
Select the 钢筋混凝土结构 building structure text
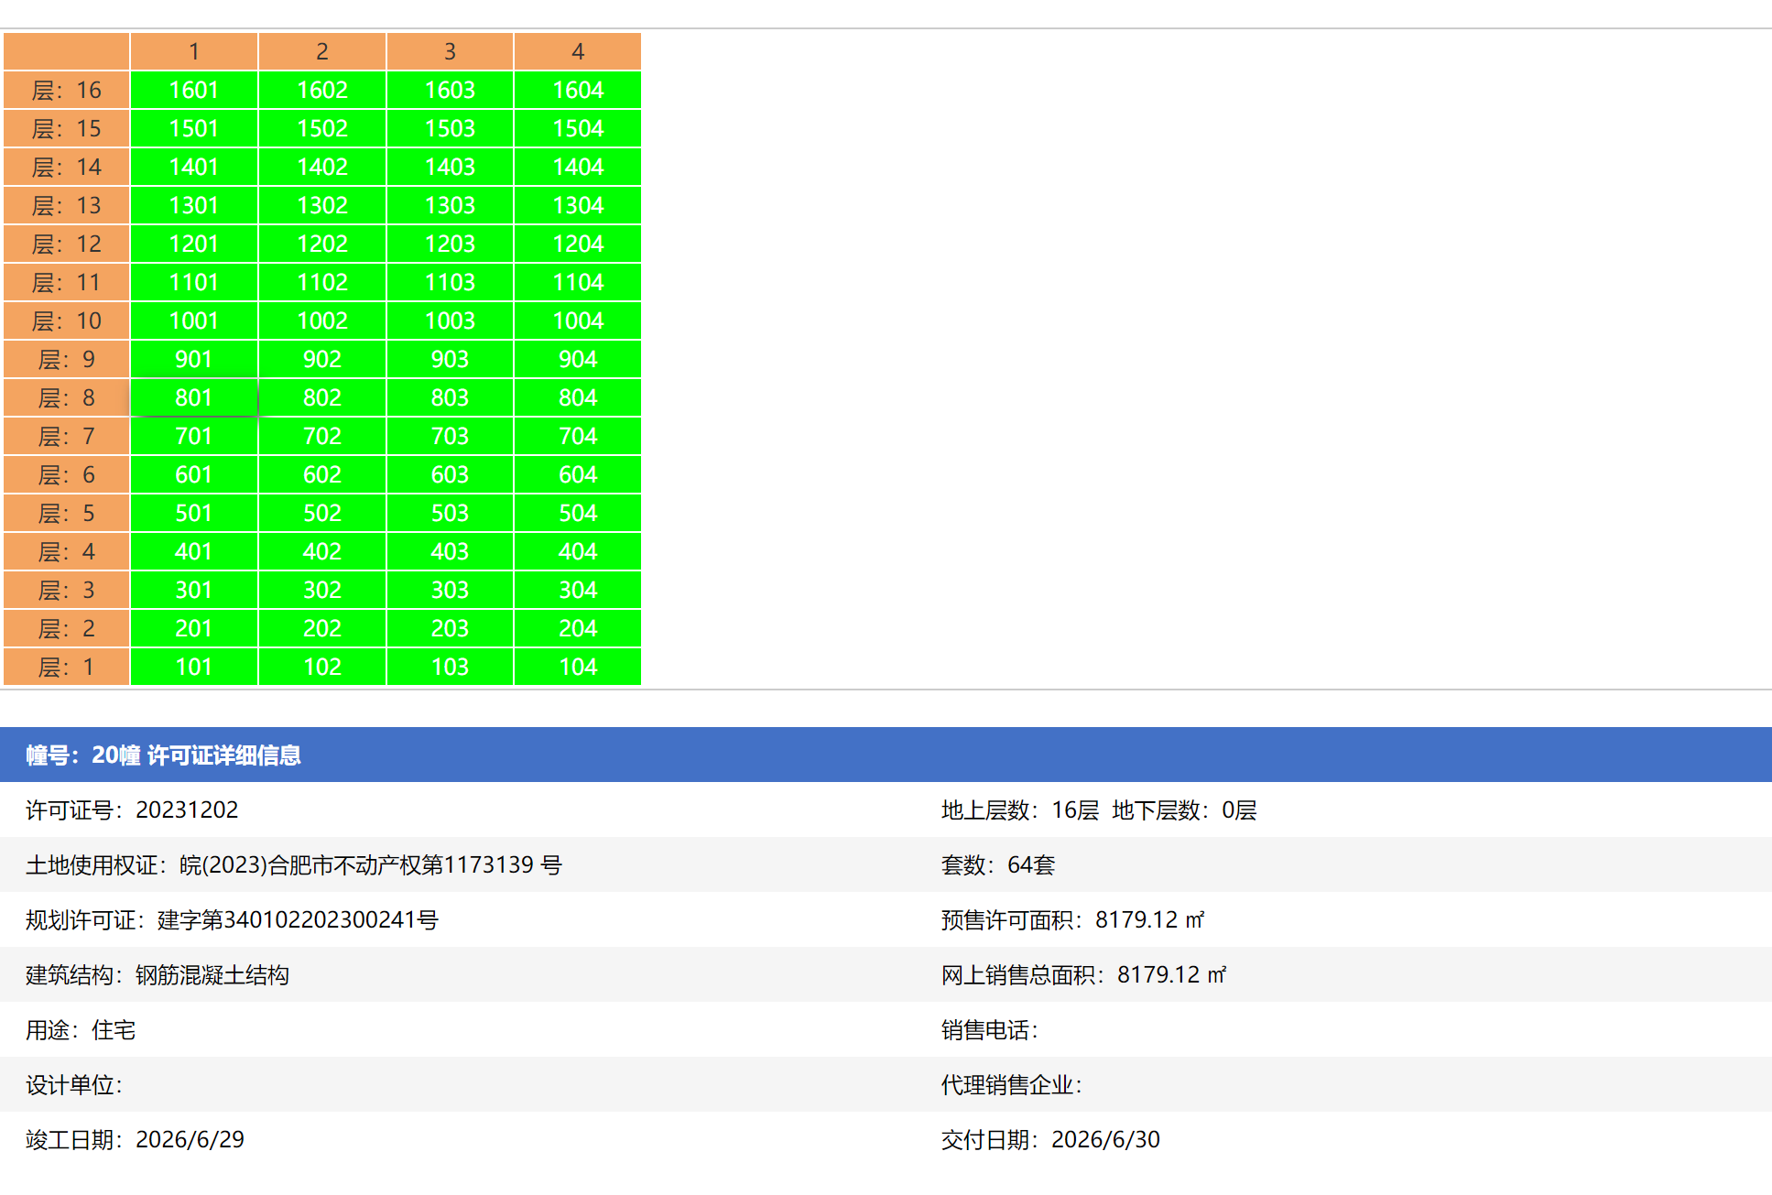[x=212, y=974]
